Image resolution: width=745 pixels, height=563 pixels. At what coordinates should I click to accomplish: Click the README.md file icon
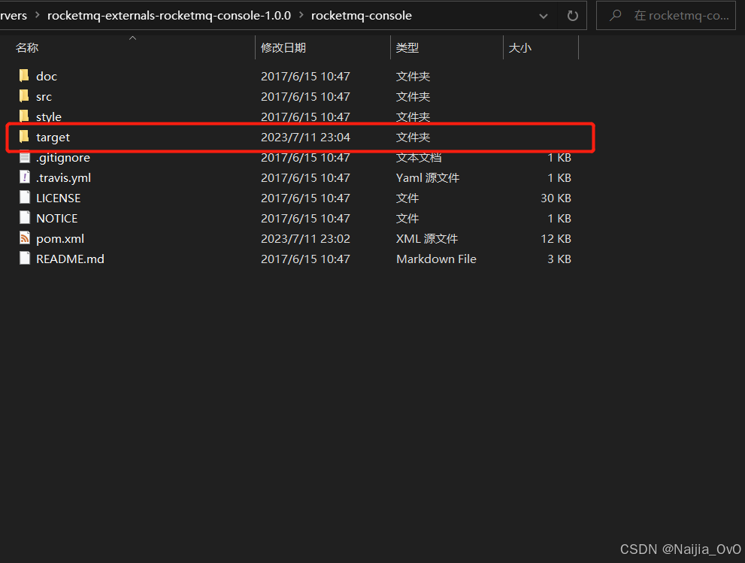[x=25, y=259]
